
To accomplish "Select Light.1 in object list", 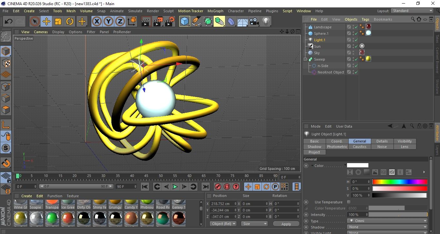I will (320, 40).
